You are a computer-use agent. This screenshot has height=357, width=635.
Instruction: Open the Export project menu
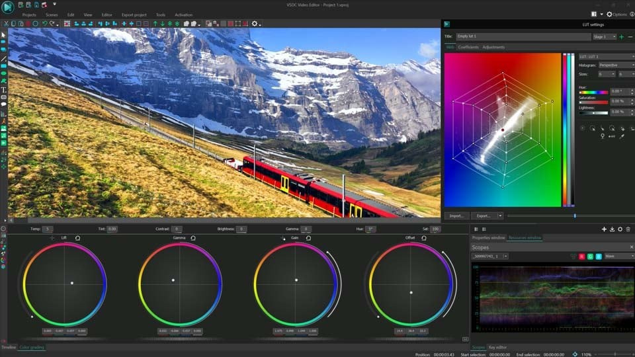[134, 15]
